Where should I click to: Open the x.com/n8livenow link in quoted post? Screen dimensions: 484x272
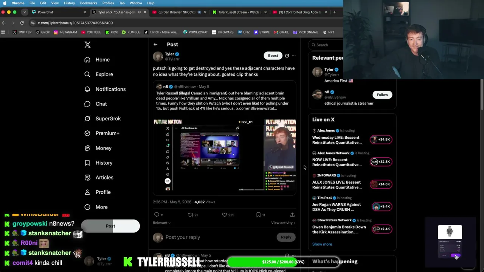[x=256, y=108]
